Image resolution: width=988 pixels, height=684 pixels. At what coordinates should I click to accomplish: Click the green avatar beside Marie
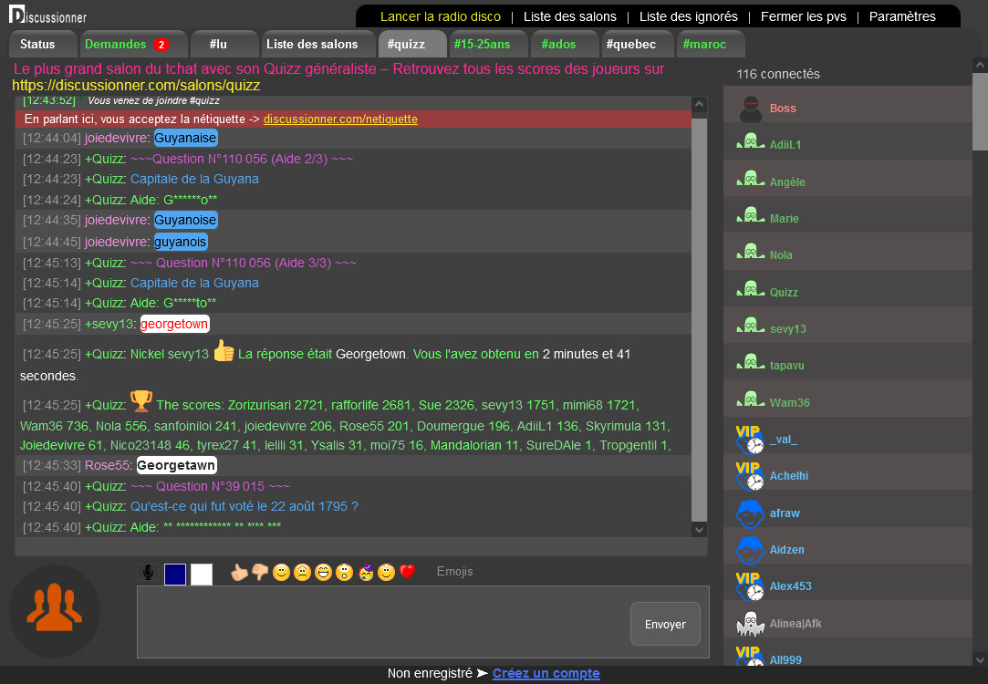[751, 216]
